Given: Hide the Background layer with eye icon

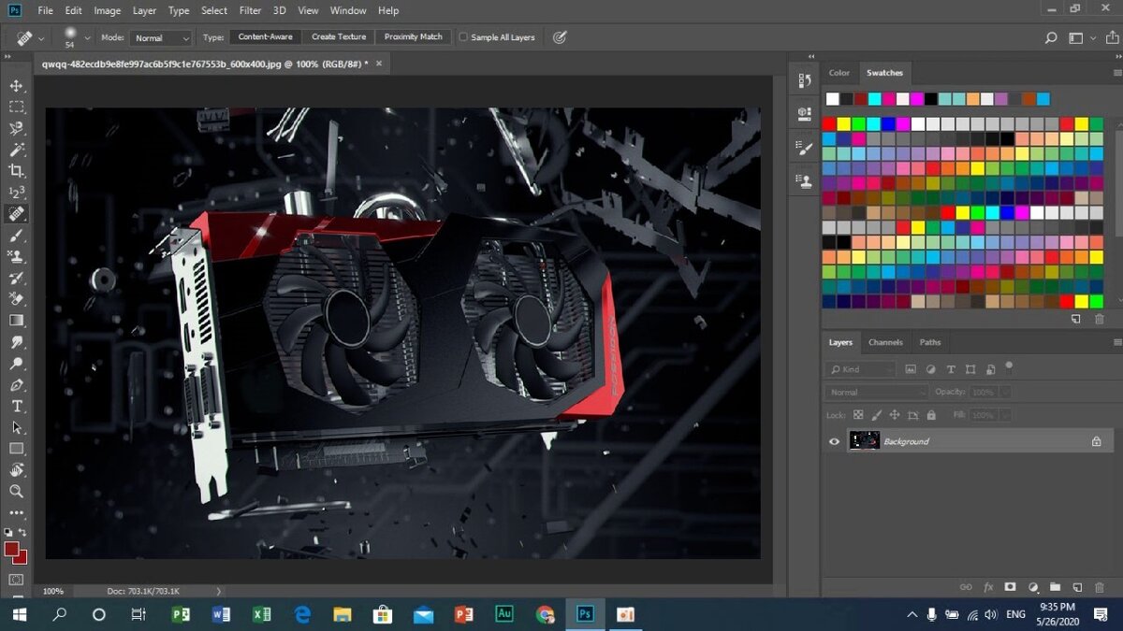Looking at the screenshot, I should pos(835,441).
